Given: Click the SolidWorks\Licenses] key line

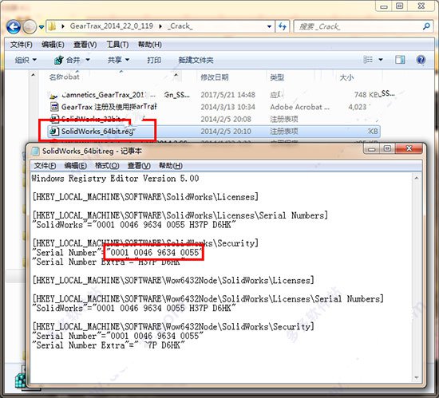Looking at the screenshot, I should pyautogui.click(x=145, y=197).
